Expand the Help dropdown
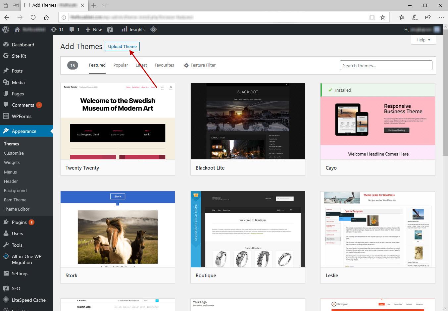448x311 pixels. (423, 40)
